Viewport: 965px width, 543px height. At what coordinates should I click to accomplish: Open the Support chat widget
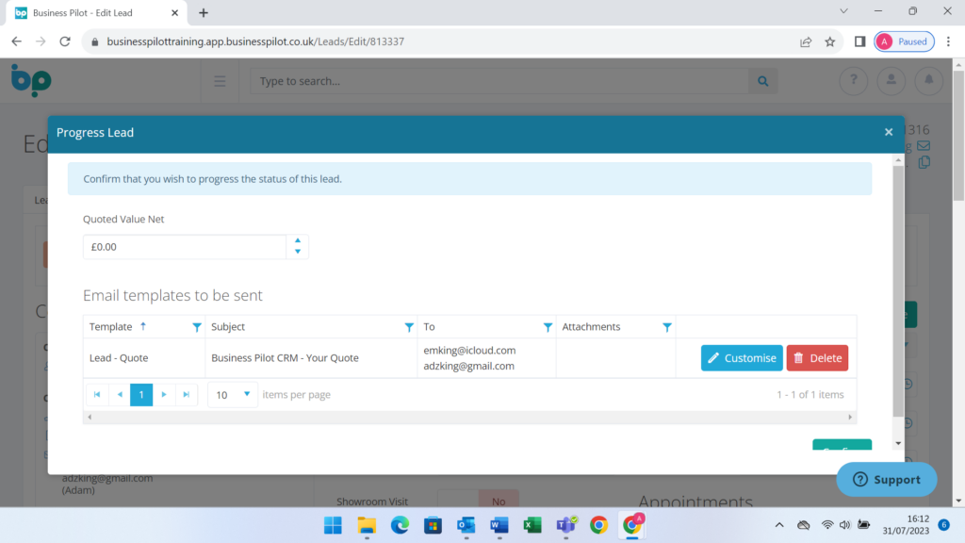886,480
